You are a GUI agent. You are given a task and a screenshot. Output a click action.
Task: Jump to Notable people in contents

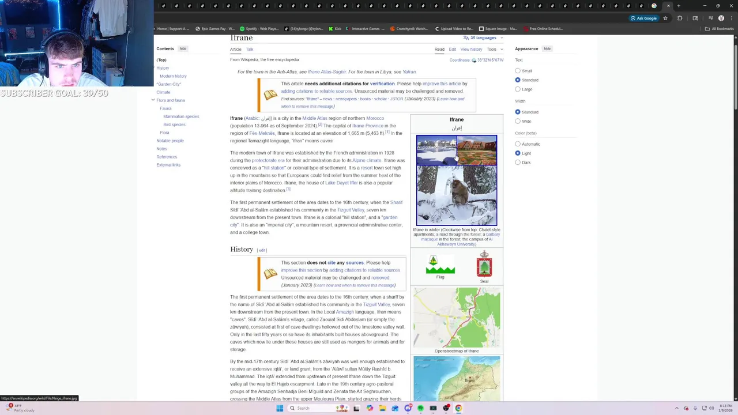(170, 141)
